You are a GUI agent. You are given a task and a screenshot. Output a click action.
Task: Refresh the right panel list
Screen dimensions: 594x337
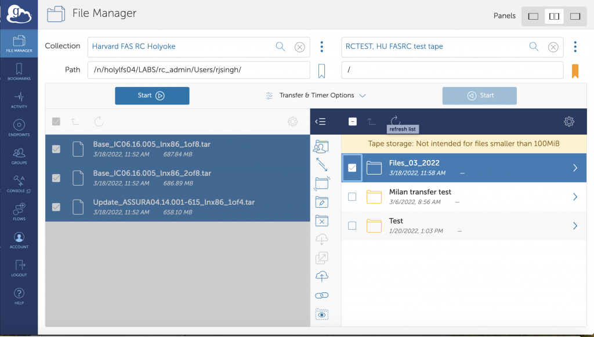click(395, 121)
